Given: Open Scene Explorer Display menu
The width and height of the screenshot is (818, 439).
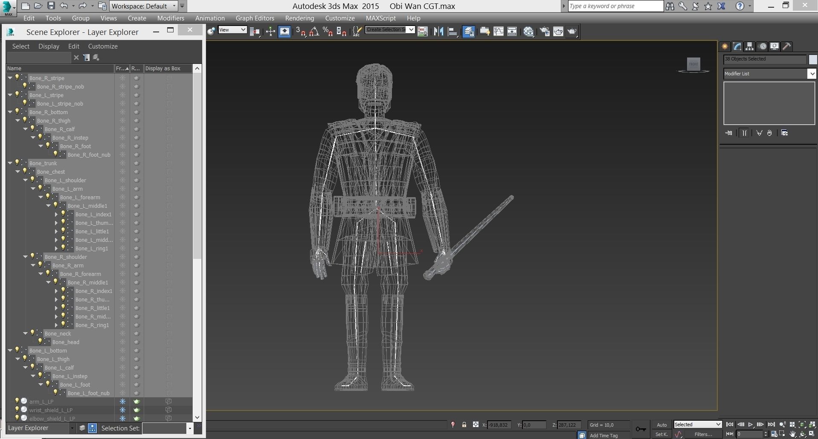Looking at the screenshot, I should pos(49,46).
